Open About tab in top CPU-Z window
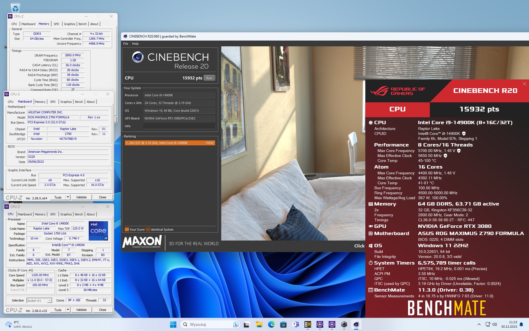Image resolution: width=529 pixels, height=331 pixels. (x=94, y=24)
